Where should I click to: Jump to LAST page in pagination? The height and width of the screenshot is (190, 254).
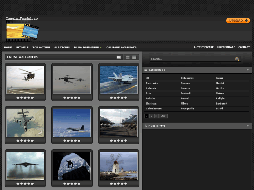click(164, 116)
